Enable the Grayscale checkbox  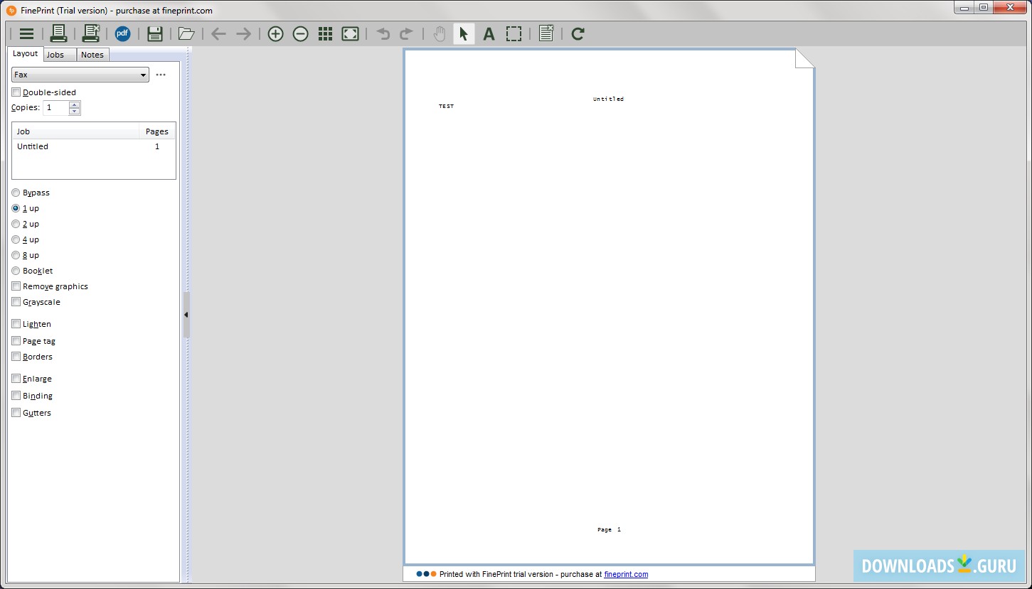(x=16, y=302)
